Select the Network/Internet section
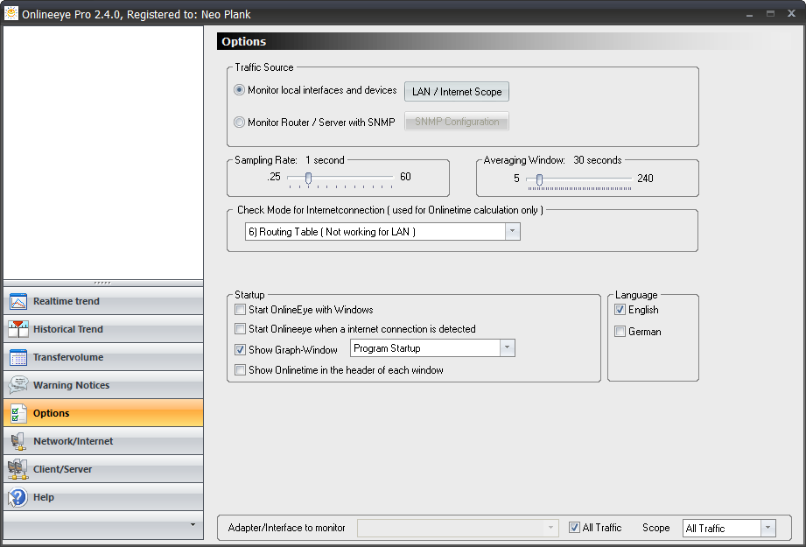 point(103,441)
